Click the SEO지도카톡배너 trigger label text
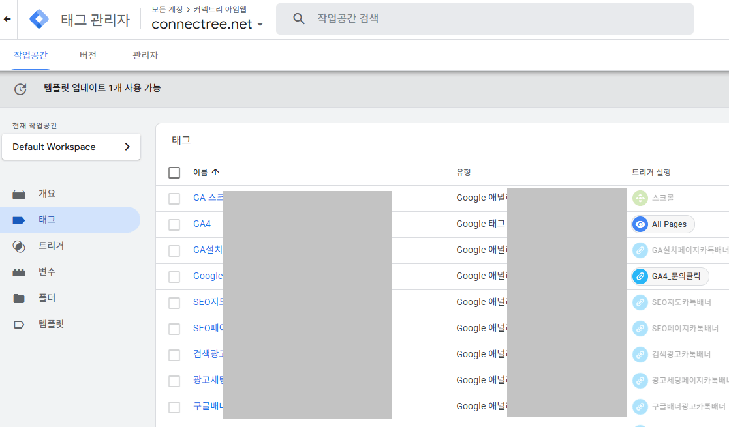The image size is (729, 427). tap(681, 302)
